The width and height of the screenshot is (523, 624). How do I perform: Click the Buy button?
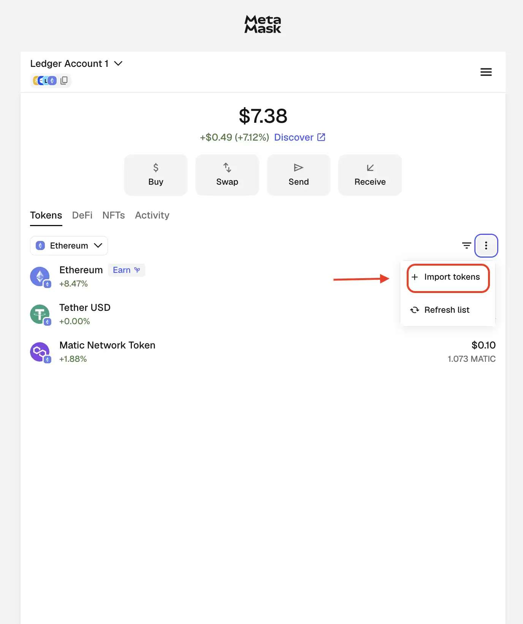pyautogui.click(x=156, y=175)
